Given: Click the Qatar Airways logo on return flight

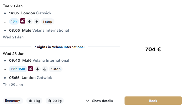Looking at the screenshot, I should (31, 69).
